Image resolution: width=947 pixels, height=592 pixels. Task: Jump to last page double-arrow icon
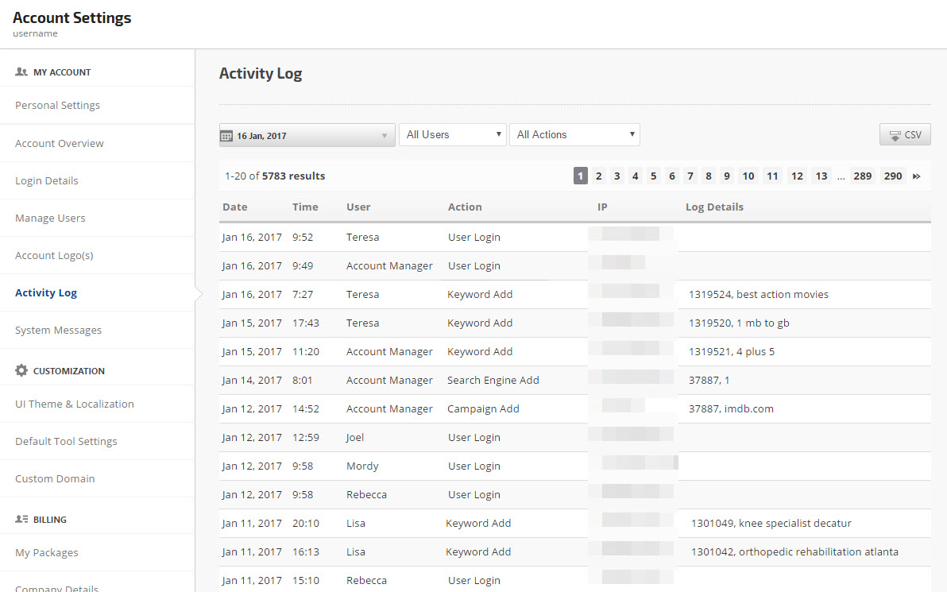coord(917,176)
